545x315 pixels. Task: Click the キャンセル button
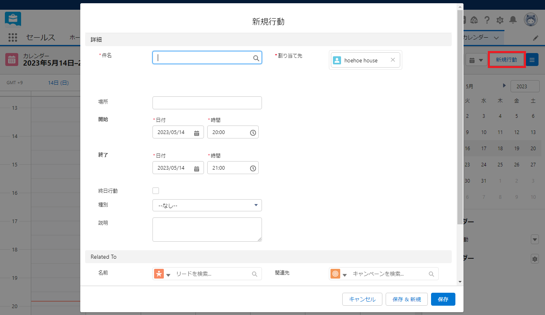point(362,299)
